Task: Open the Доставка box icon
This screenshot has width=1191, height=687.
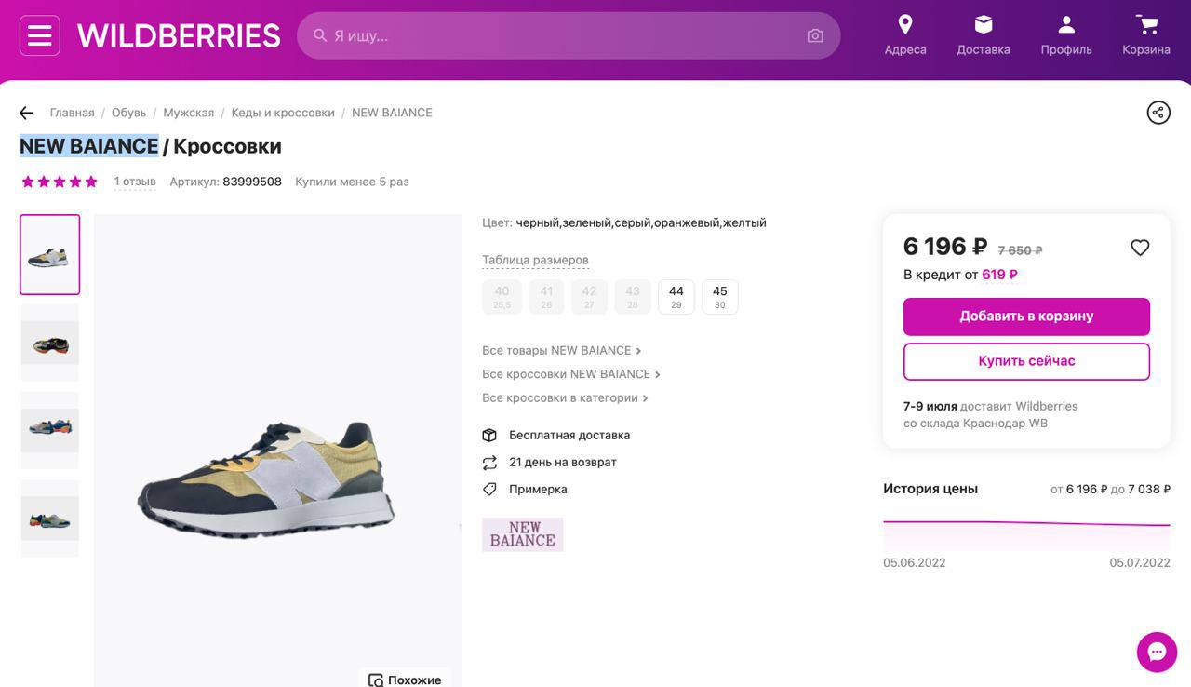Action: tap(983, 25)
